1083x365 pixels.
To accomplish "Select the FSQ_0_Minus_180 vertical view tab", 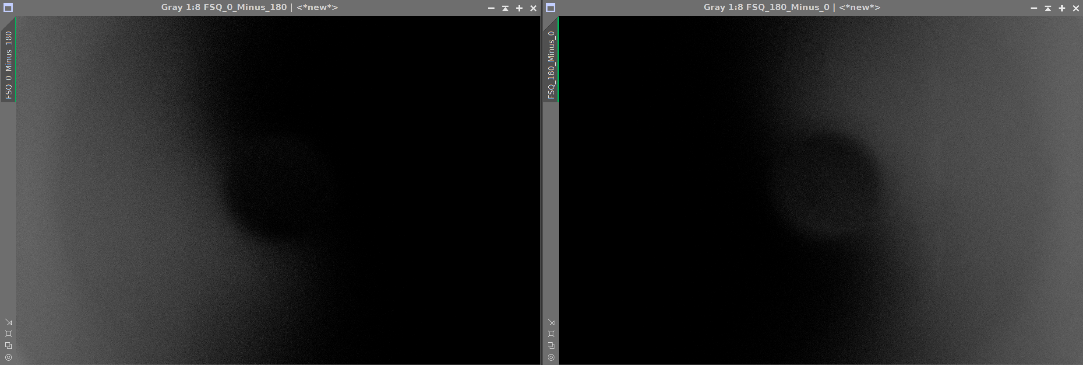I will 8,60.
